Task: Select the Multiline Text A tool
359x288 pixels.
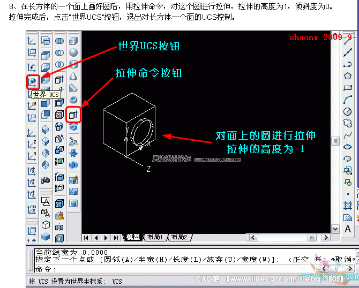Action: pyautogui.click(x=348, y=229)
